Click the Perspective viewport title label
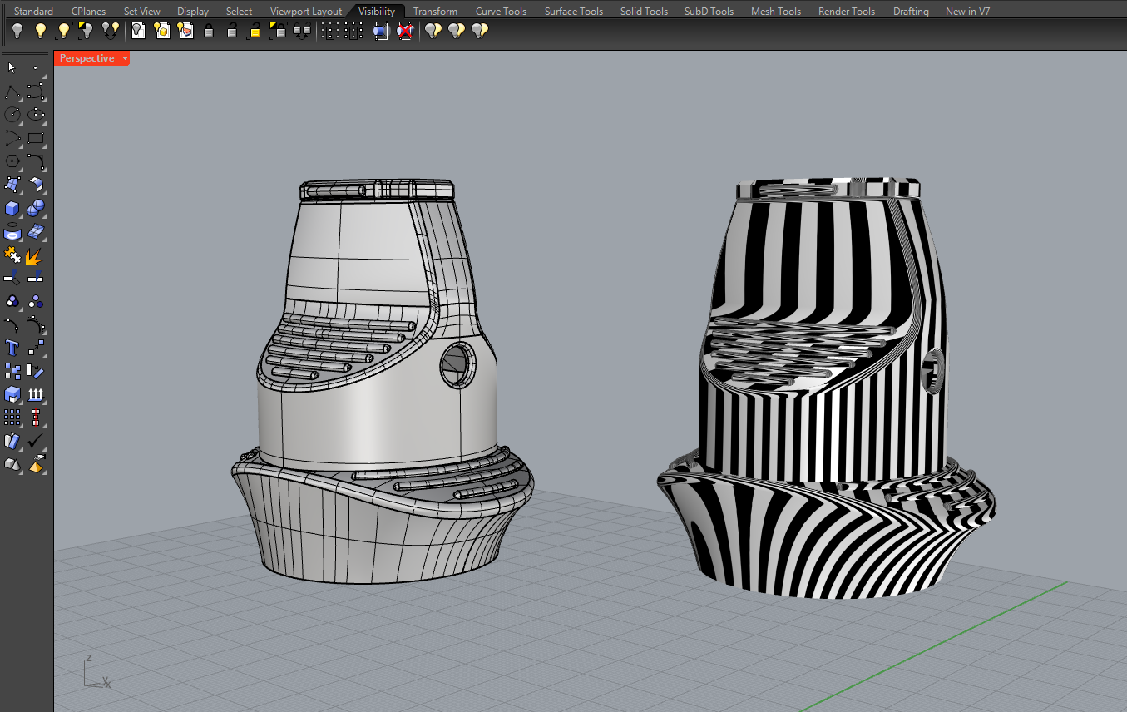Viewport: 1127px width, 712px height. pyautogui.click(x=87, y=58)
